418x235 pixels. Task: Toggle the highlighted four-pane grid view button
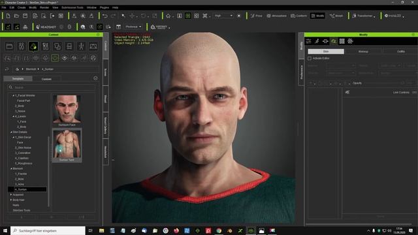pyautogui.click(x=187, y=16)
